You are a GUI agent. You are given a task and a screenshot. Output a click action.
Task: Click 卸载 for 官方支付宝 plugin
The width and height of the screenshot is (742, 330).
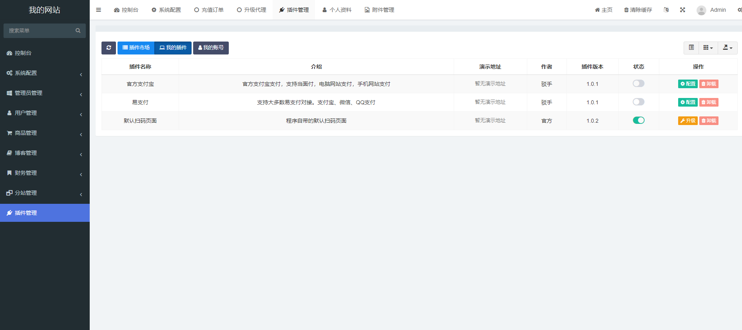pyautogui.click(x=709, y=84)
